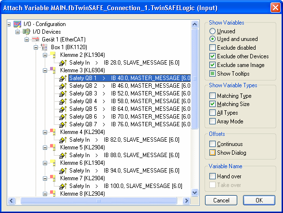The image size is (283, 213).
Task: Click the Klemme 2 (KL1904) terminal icon
Action: pos(53,55)
